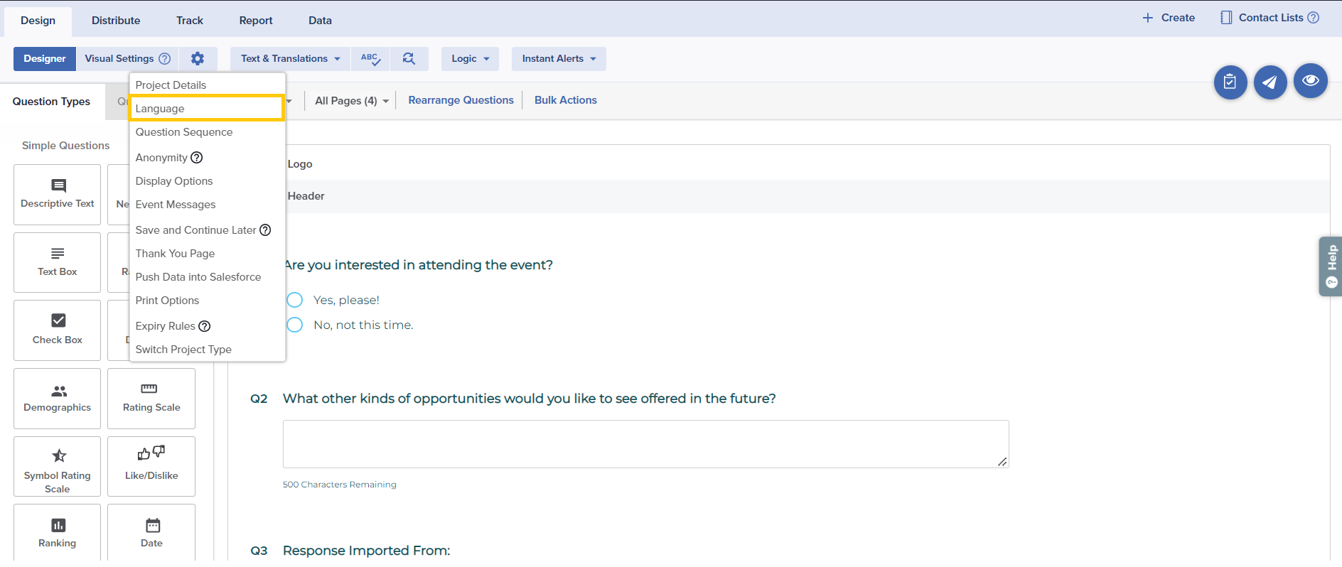
Task: Expand Text & Translations dropdown
Action: [290, 59]
